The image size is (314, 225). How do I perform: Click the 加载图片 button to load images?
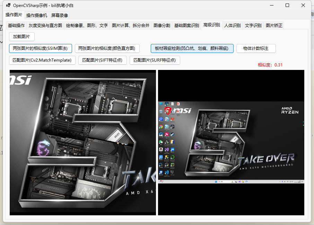[x=21, y=37]
